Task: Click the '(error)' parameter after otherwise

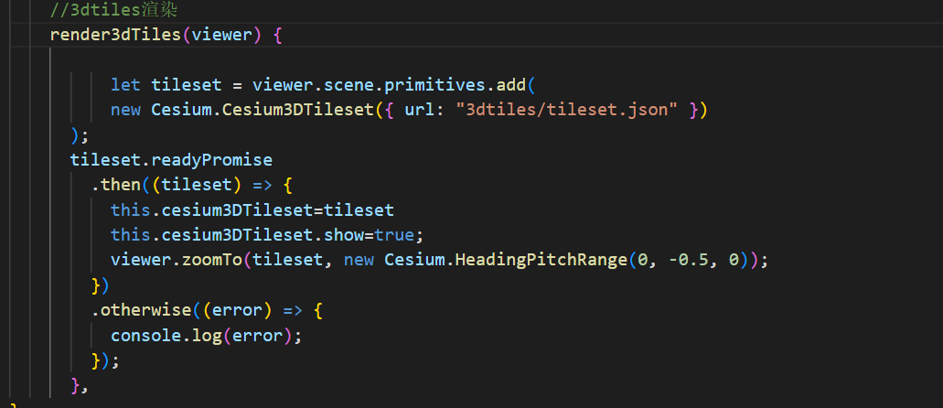Action: coord(237,310)
